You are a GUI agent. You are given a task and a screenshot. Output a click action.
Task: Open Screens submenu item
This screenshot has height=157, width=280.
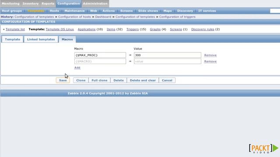pyautogui.click(x=126, y=11)
